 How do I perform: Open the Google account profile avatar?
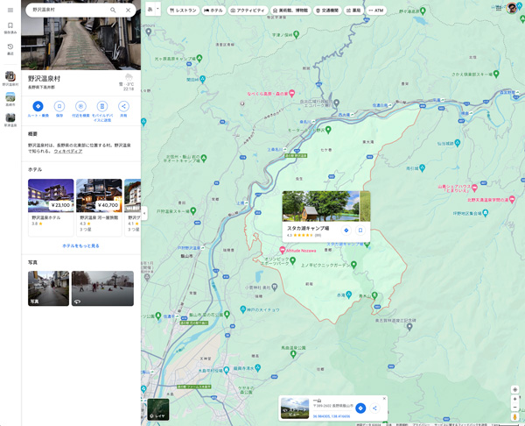click(x=512, y=8)
